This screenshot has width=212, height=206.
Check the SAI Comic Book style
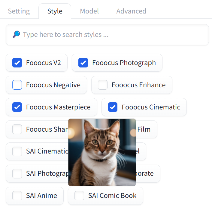pyautogui.click(x=79, y=196)
